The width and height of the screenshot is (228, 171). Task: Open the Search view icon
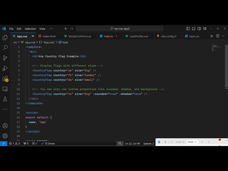pyautogui.click(x=5, y=48)
